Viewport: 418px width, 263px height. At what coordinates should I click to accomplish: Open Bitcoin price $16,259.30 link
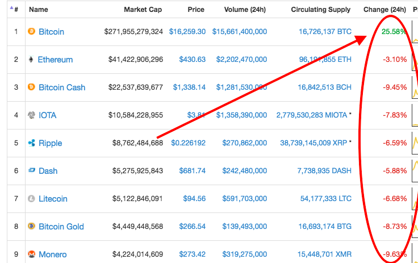tap(187, 32)
